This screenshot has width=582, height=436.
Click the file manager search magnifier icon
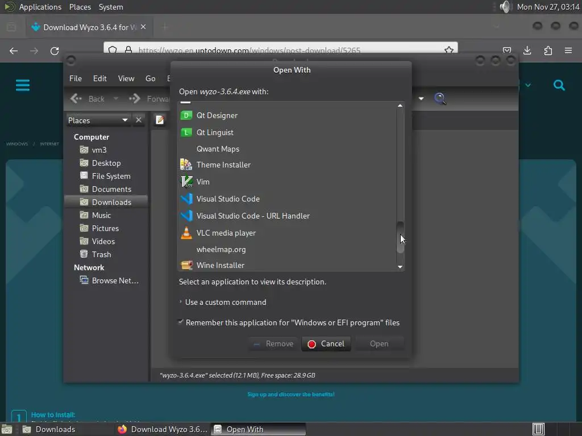tap(440, 98)
